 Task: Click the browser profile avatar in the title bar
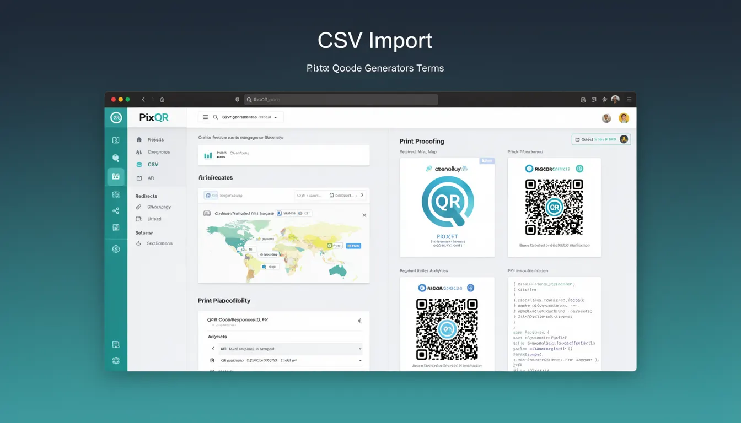[x=615, y=100]
